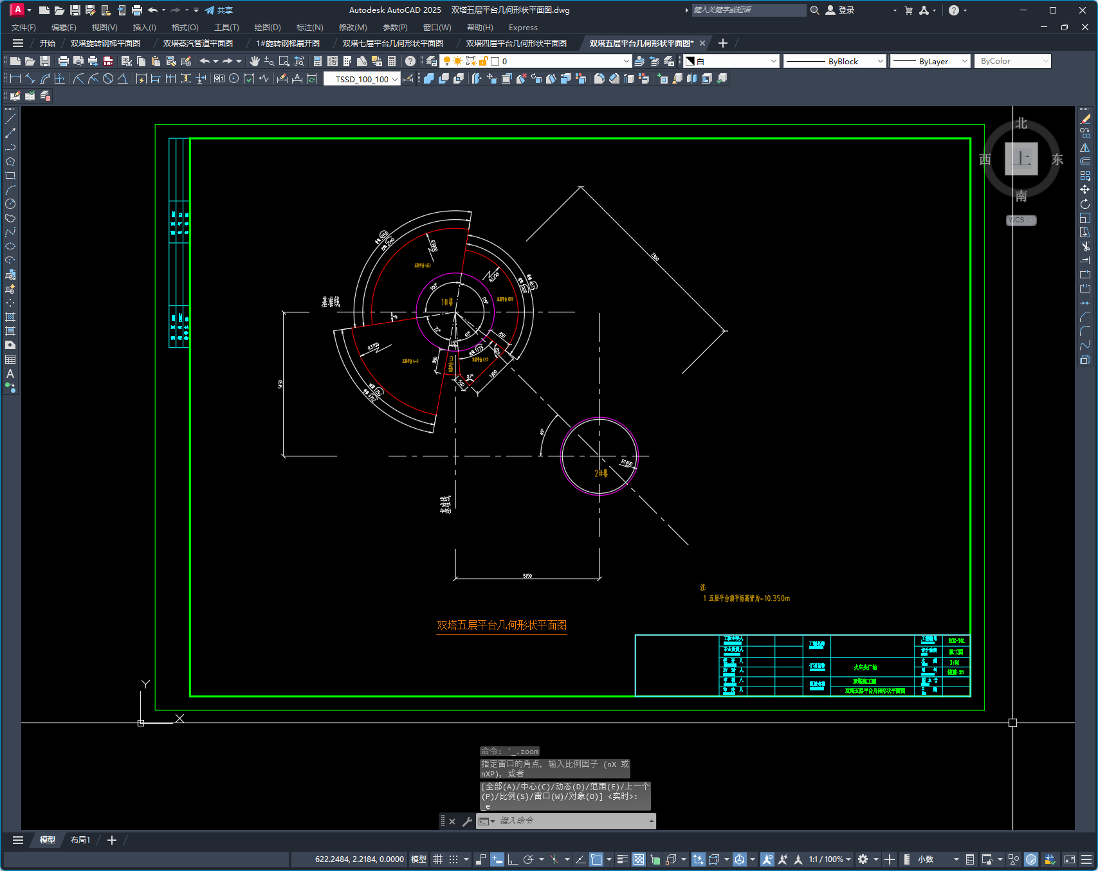Open the 标注(N) menu
1098x871 pixels.
(x=309, y=27)
